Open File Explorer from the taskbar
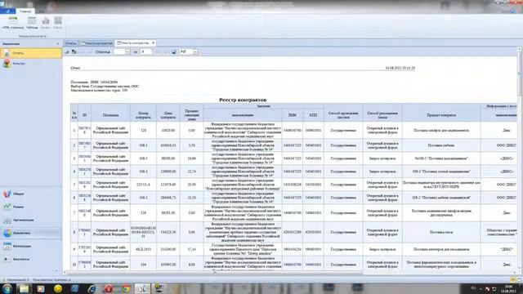The height and width of the screenshot is (294, 523). pos(24,288)
